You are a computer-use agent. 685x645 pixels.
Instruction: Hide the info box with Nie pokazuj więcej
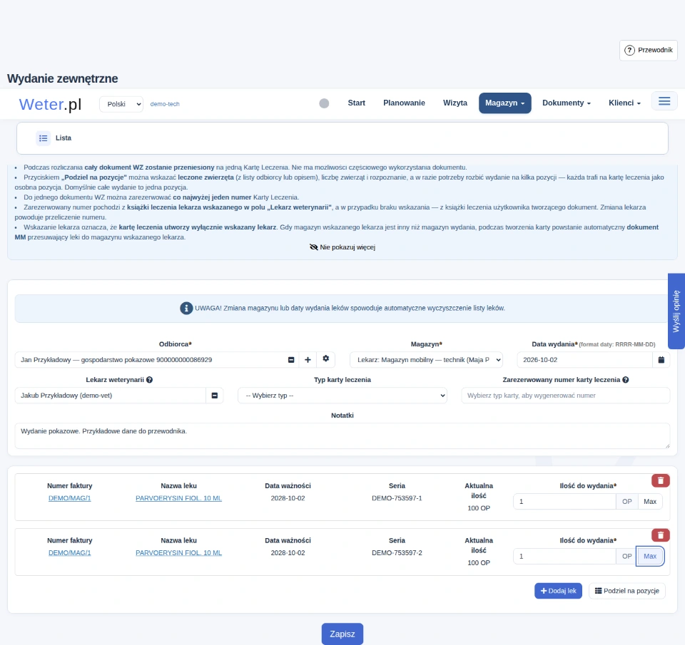click(x=342, y=247)
